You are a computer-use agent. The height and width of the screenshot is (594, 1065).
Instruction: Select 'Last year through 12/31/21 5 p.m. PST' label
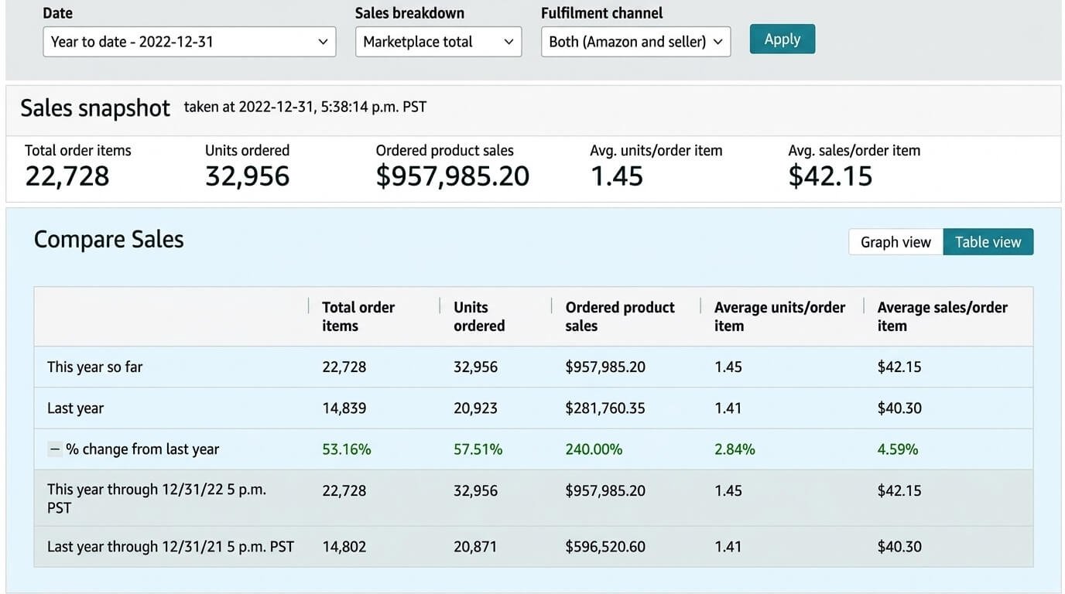coord(170,547)
